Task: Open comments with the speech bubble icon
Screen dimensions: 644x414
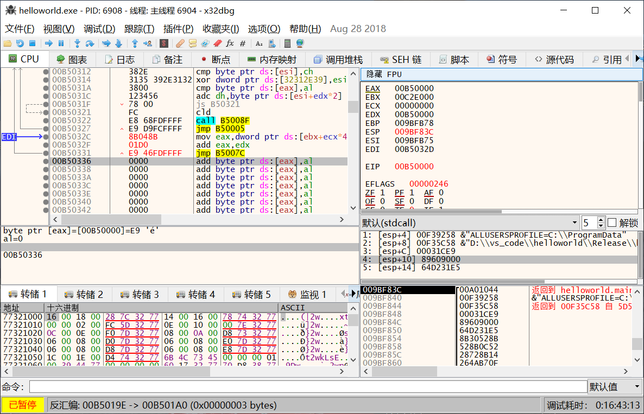Action: click(x=193, y=43)
